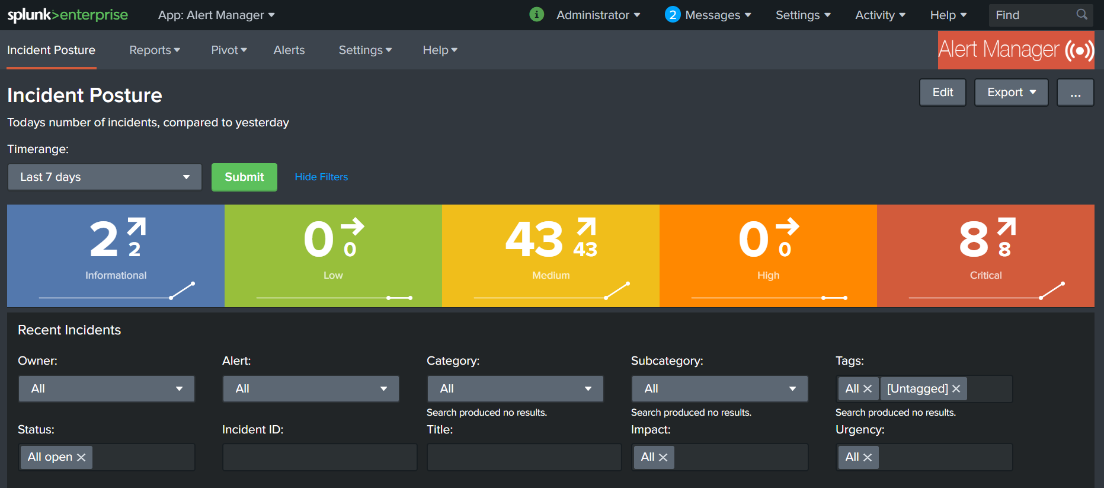Open the top bar Settings menu
Screen dimensions: 1104x488
pyautogui.click(x=803, y=15)
